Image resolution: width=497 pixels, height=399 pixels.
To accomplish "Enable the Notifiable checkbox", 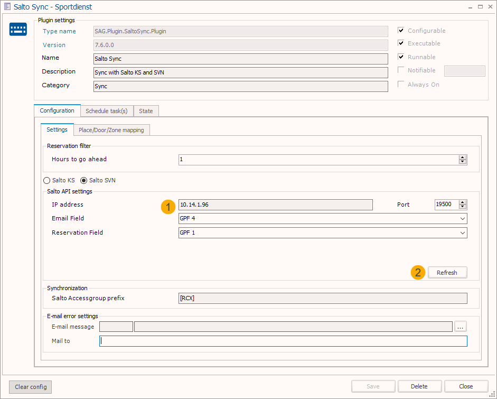I will (x=401, y=70).
